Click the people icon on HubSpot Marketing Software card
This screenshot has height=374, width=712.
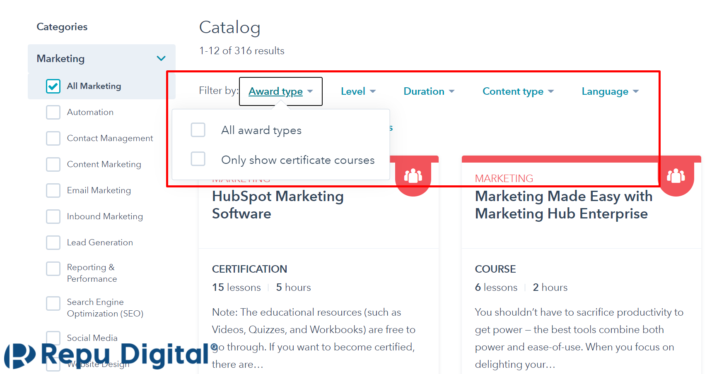(x=413, y=176)
